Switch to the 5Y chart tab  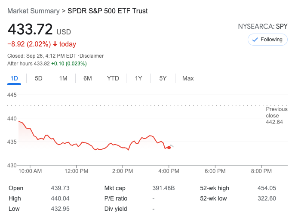pyautogui.click(x=163, y=78)
